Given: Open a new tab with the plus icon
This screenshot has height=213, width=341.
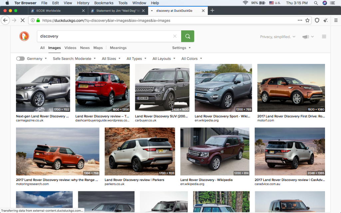Looking at the screenshot, I should point(212,10).
